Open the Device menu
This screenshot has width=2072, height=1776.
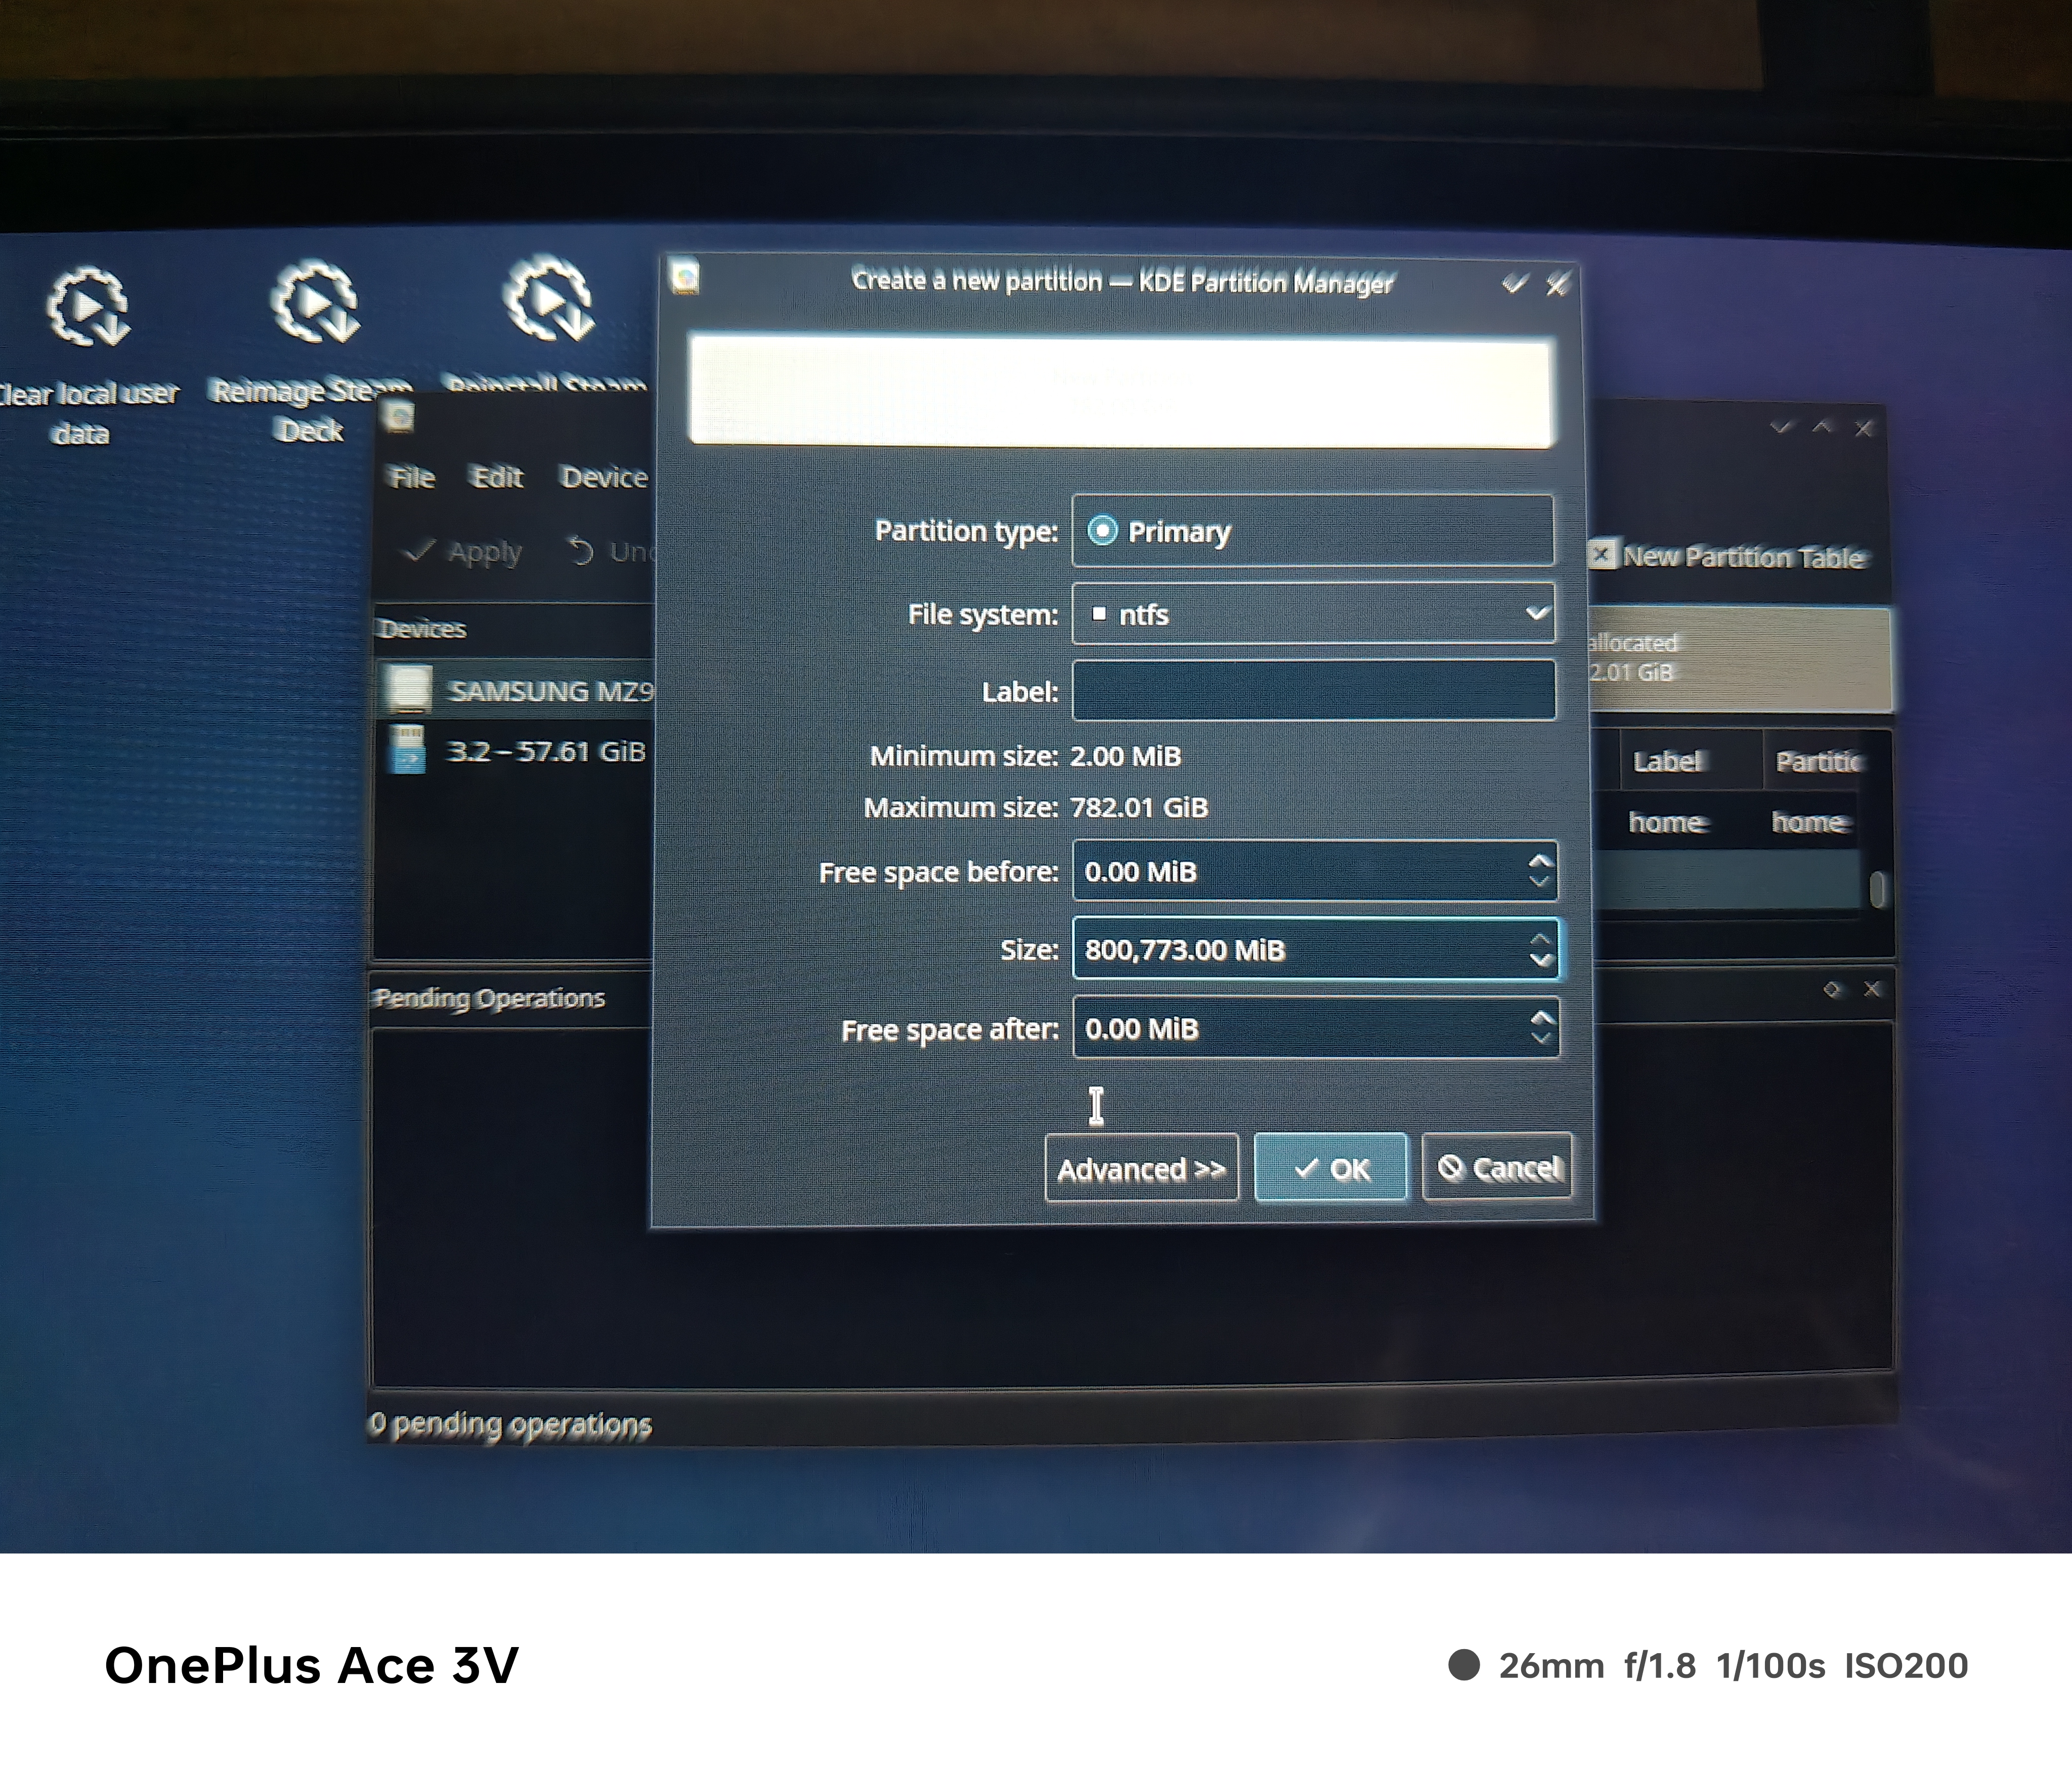[603, 478]
